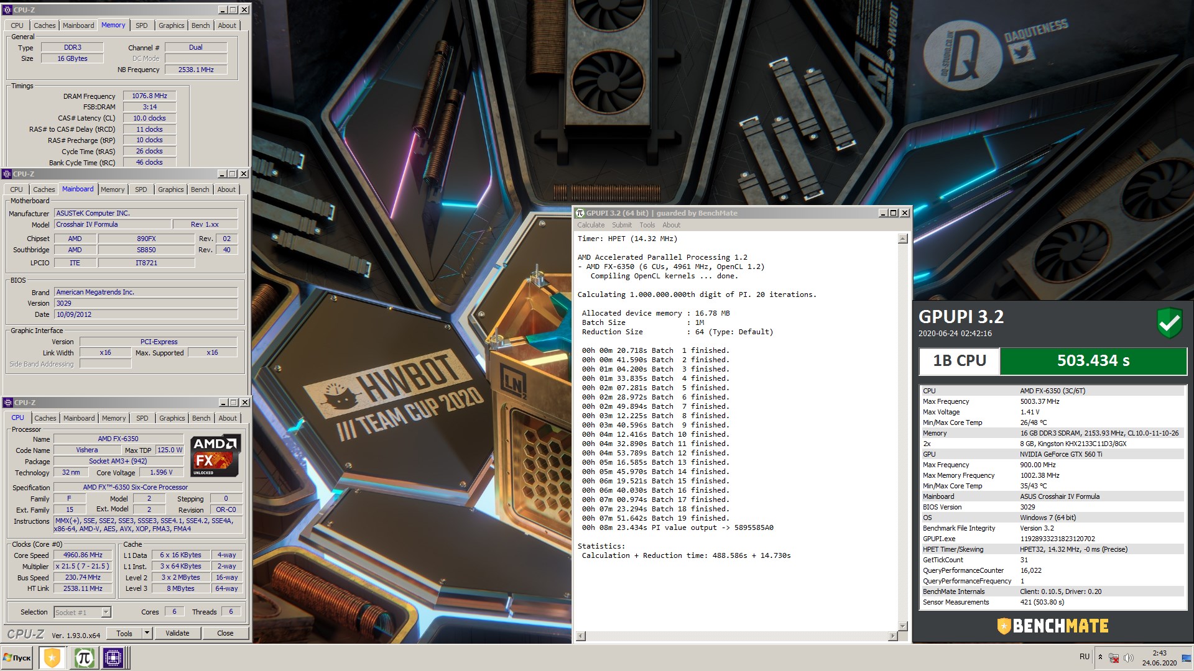
Task: Click the CPU-Z Mainboard window title icon
Action: (x=7, y=174)
